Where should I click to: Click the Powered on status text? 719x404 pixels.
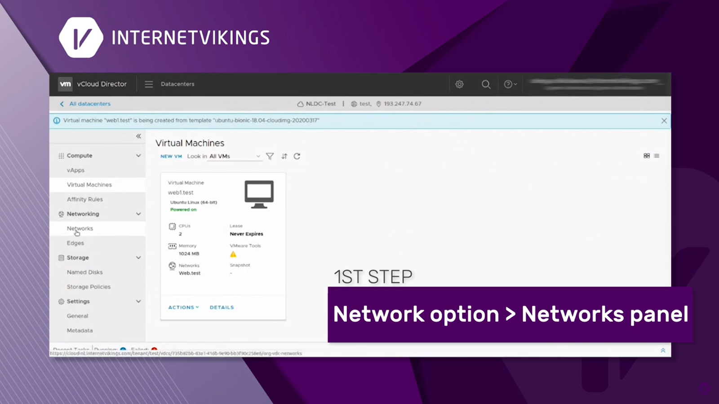click(183, 210)
